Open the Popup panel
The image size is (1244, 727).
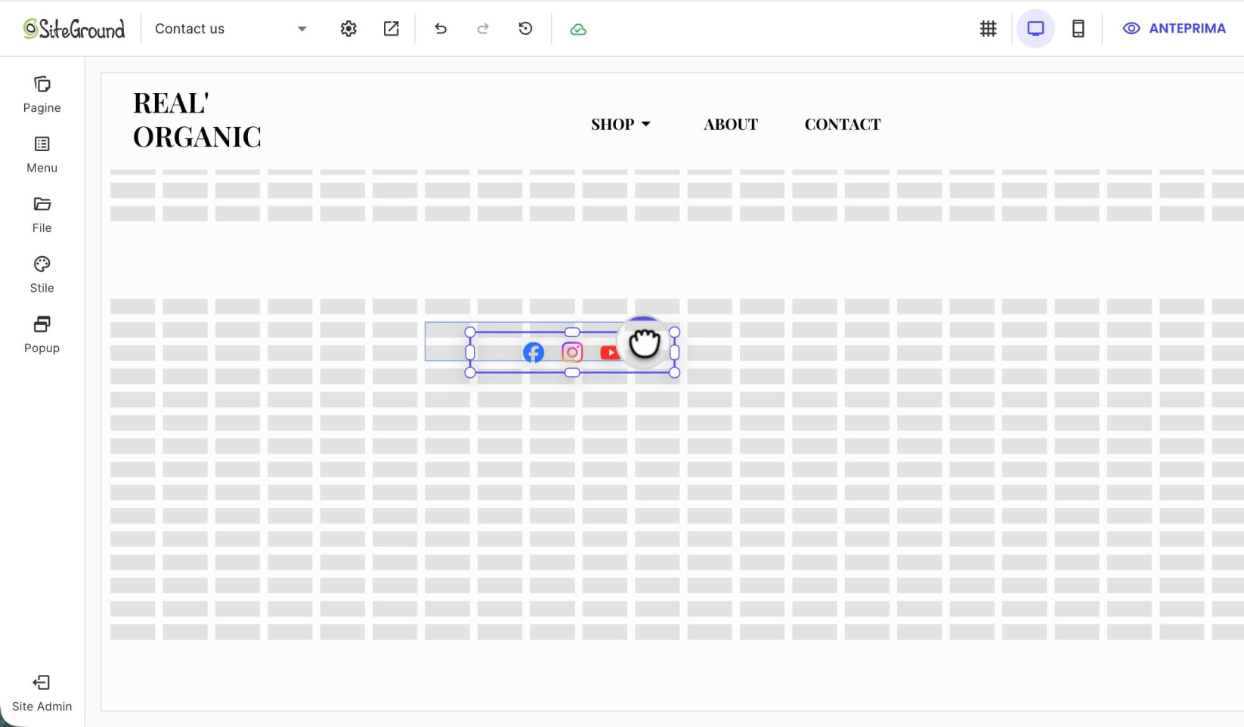(42, 335)
